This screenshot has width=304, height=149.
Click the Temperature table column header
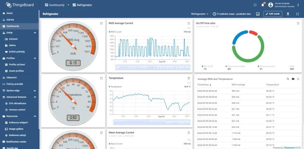[x=272, y=85]
